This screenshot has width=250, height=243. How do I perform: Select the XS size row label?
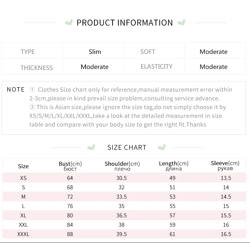tap(23, 178)
